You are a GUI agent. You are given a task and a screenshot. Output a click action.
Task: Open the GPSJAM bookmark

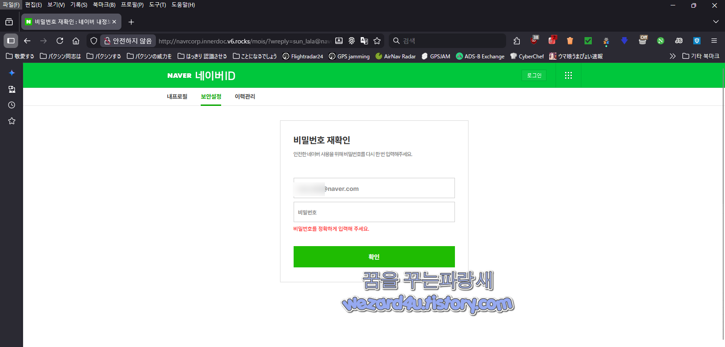point(435,56)
